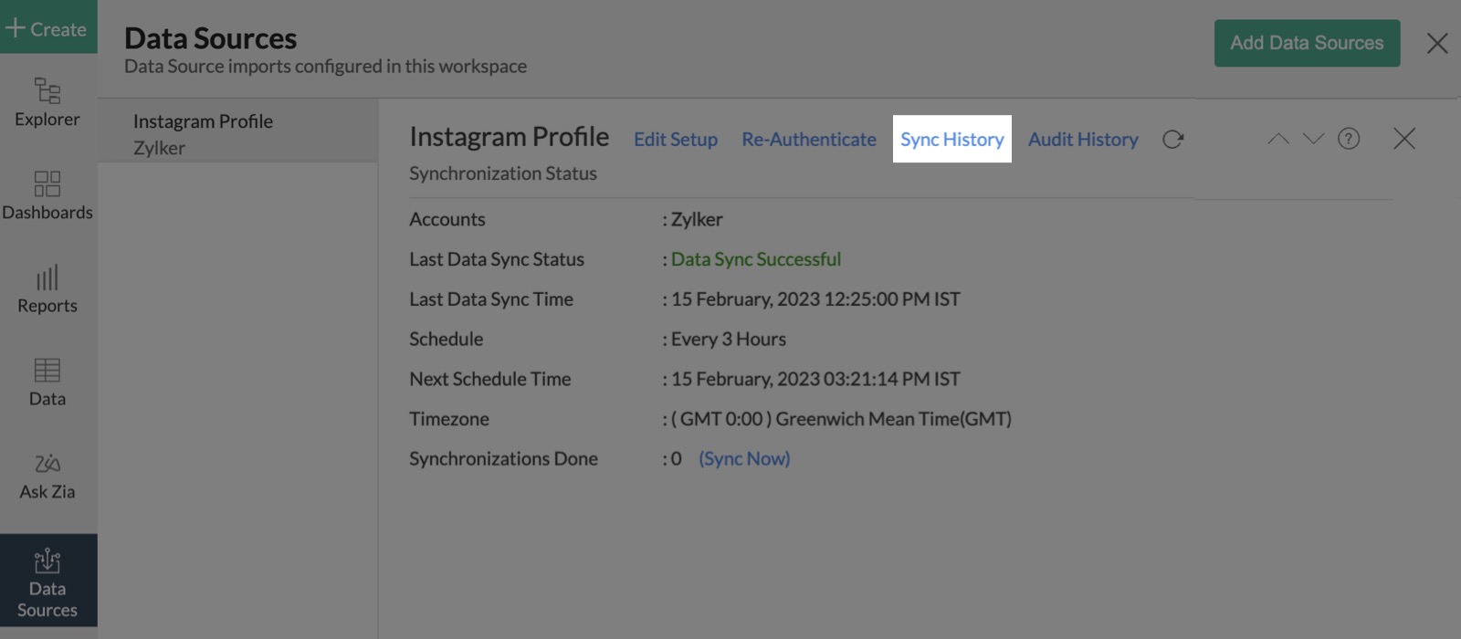Open Ask Zia assistant

coord(47,475)
